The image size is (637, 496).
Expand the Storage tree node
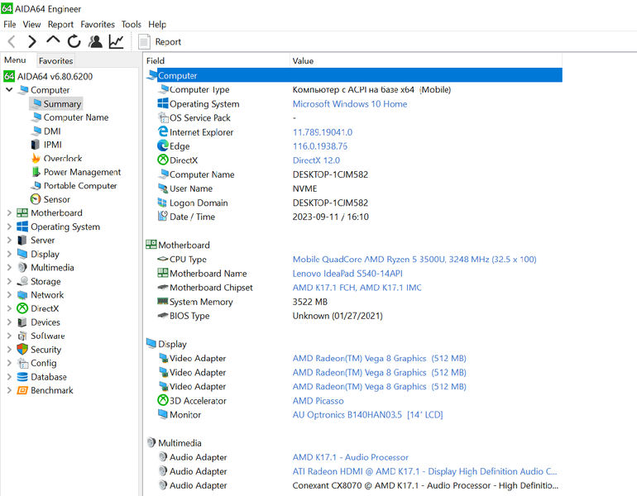9,281
